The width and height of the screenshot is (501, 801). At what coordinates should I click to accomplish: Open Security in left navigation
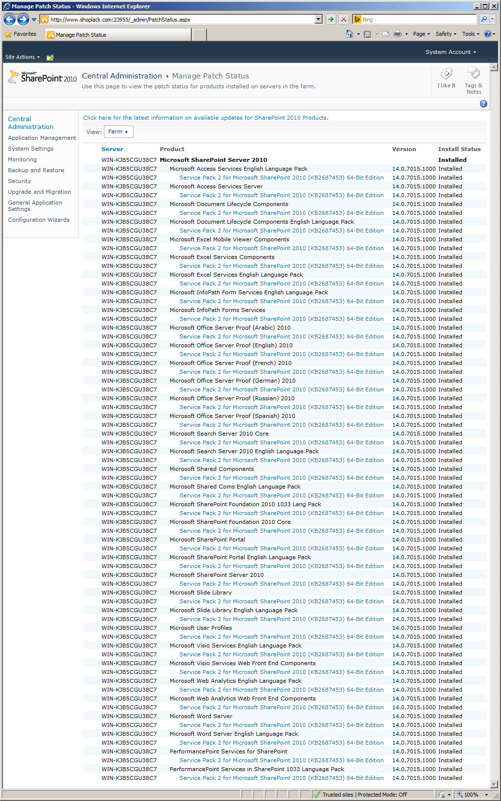tap(19, 181)
